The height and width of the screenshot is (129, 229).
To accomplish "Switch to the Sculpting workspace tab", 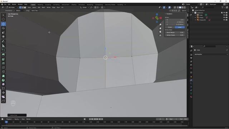I will point(48,5).
